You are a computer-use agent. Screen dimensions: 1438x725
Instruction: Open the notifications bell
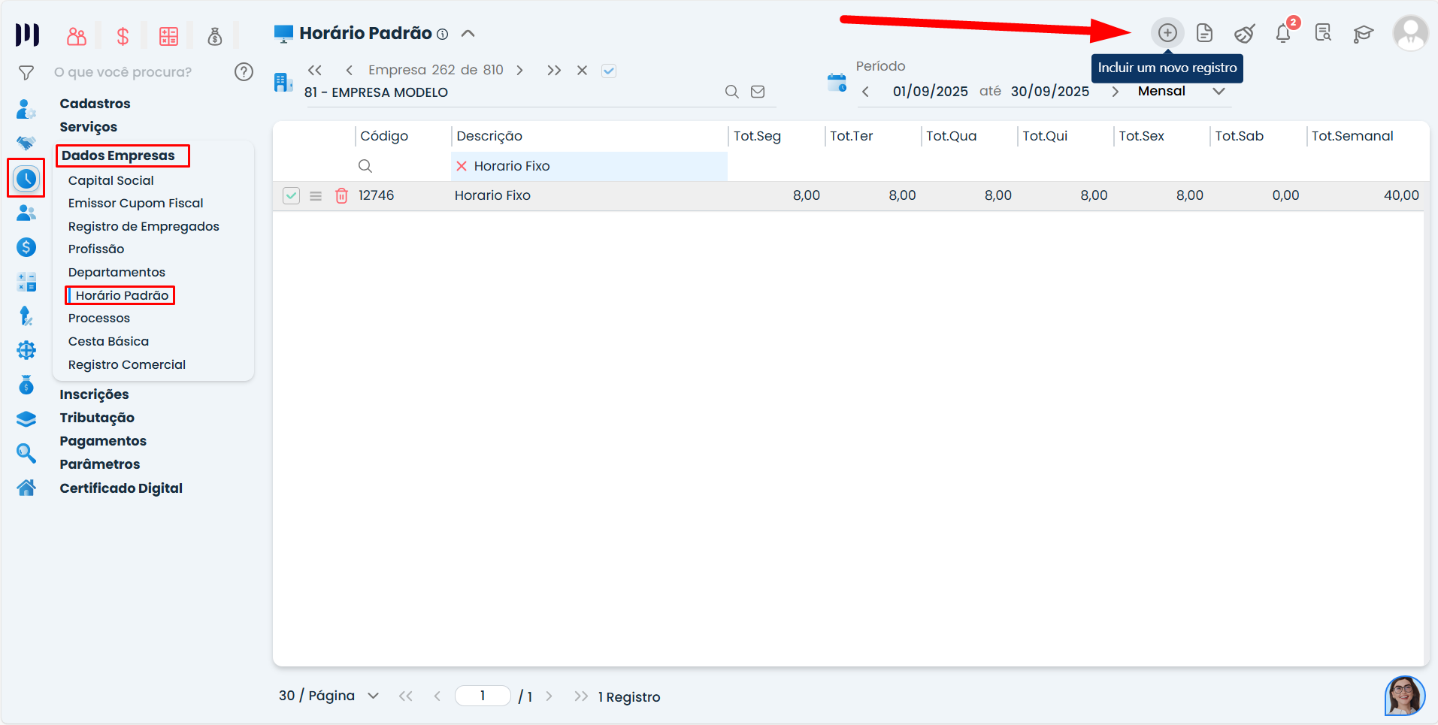point(1283,33)
